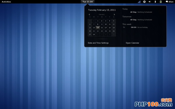Viewport: 175px width, 109px height.
Task: Open the network signal status icon
Action: pyautogui.click(x=139, y=2)
